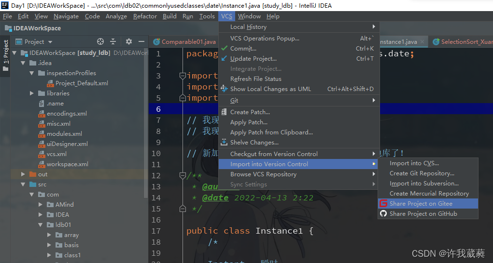The height and width of the screenshot is (263, 493).
Task: Collapse the IDEAWorkSpace root node
Action: [x=14, y=53]
